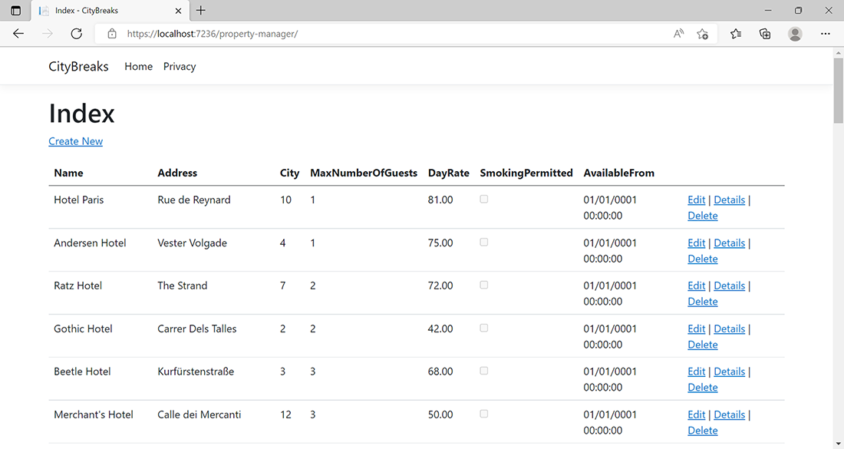Reload the page with the refresh icon
The image size is (844, 449).
77,33
